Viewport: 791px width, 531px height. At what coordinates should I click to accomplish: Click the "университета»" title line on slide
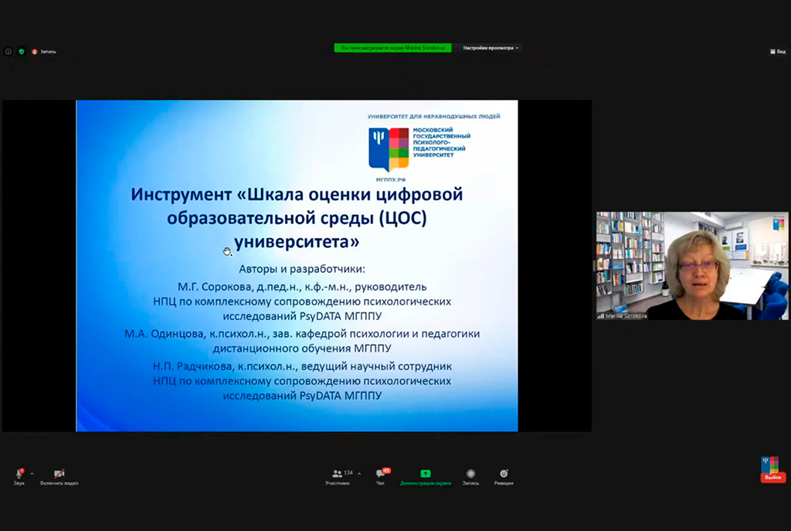tap(297, 242)
